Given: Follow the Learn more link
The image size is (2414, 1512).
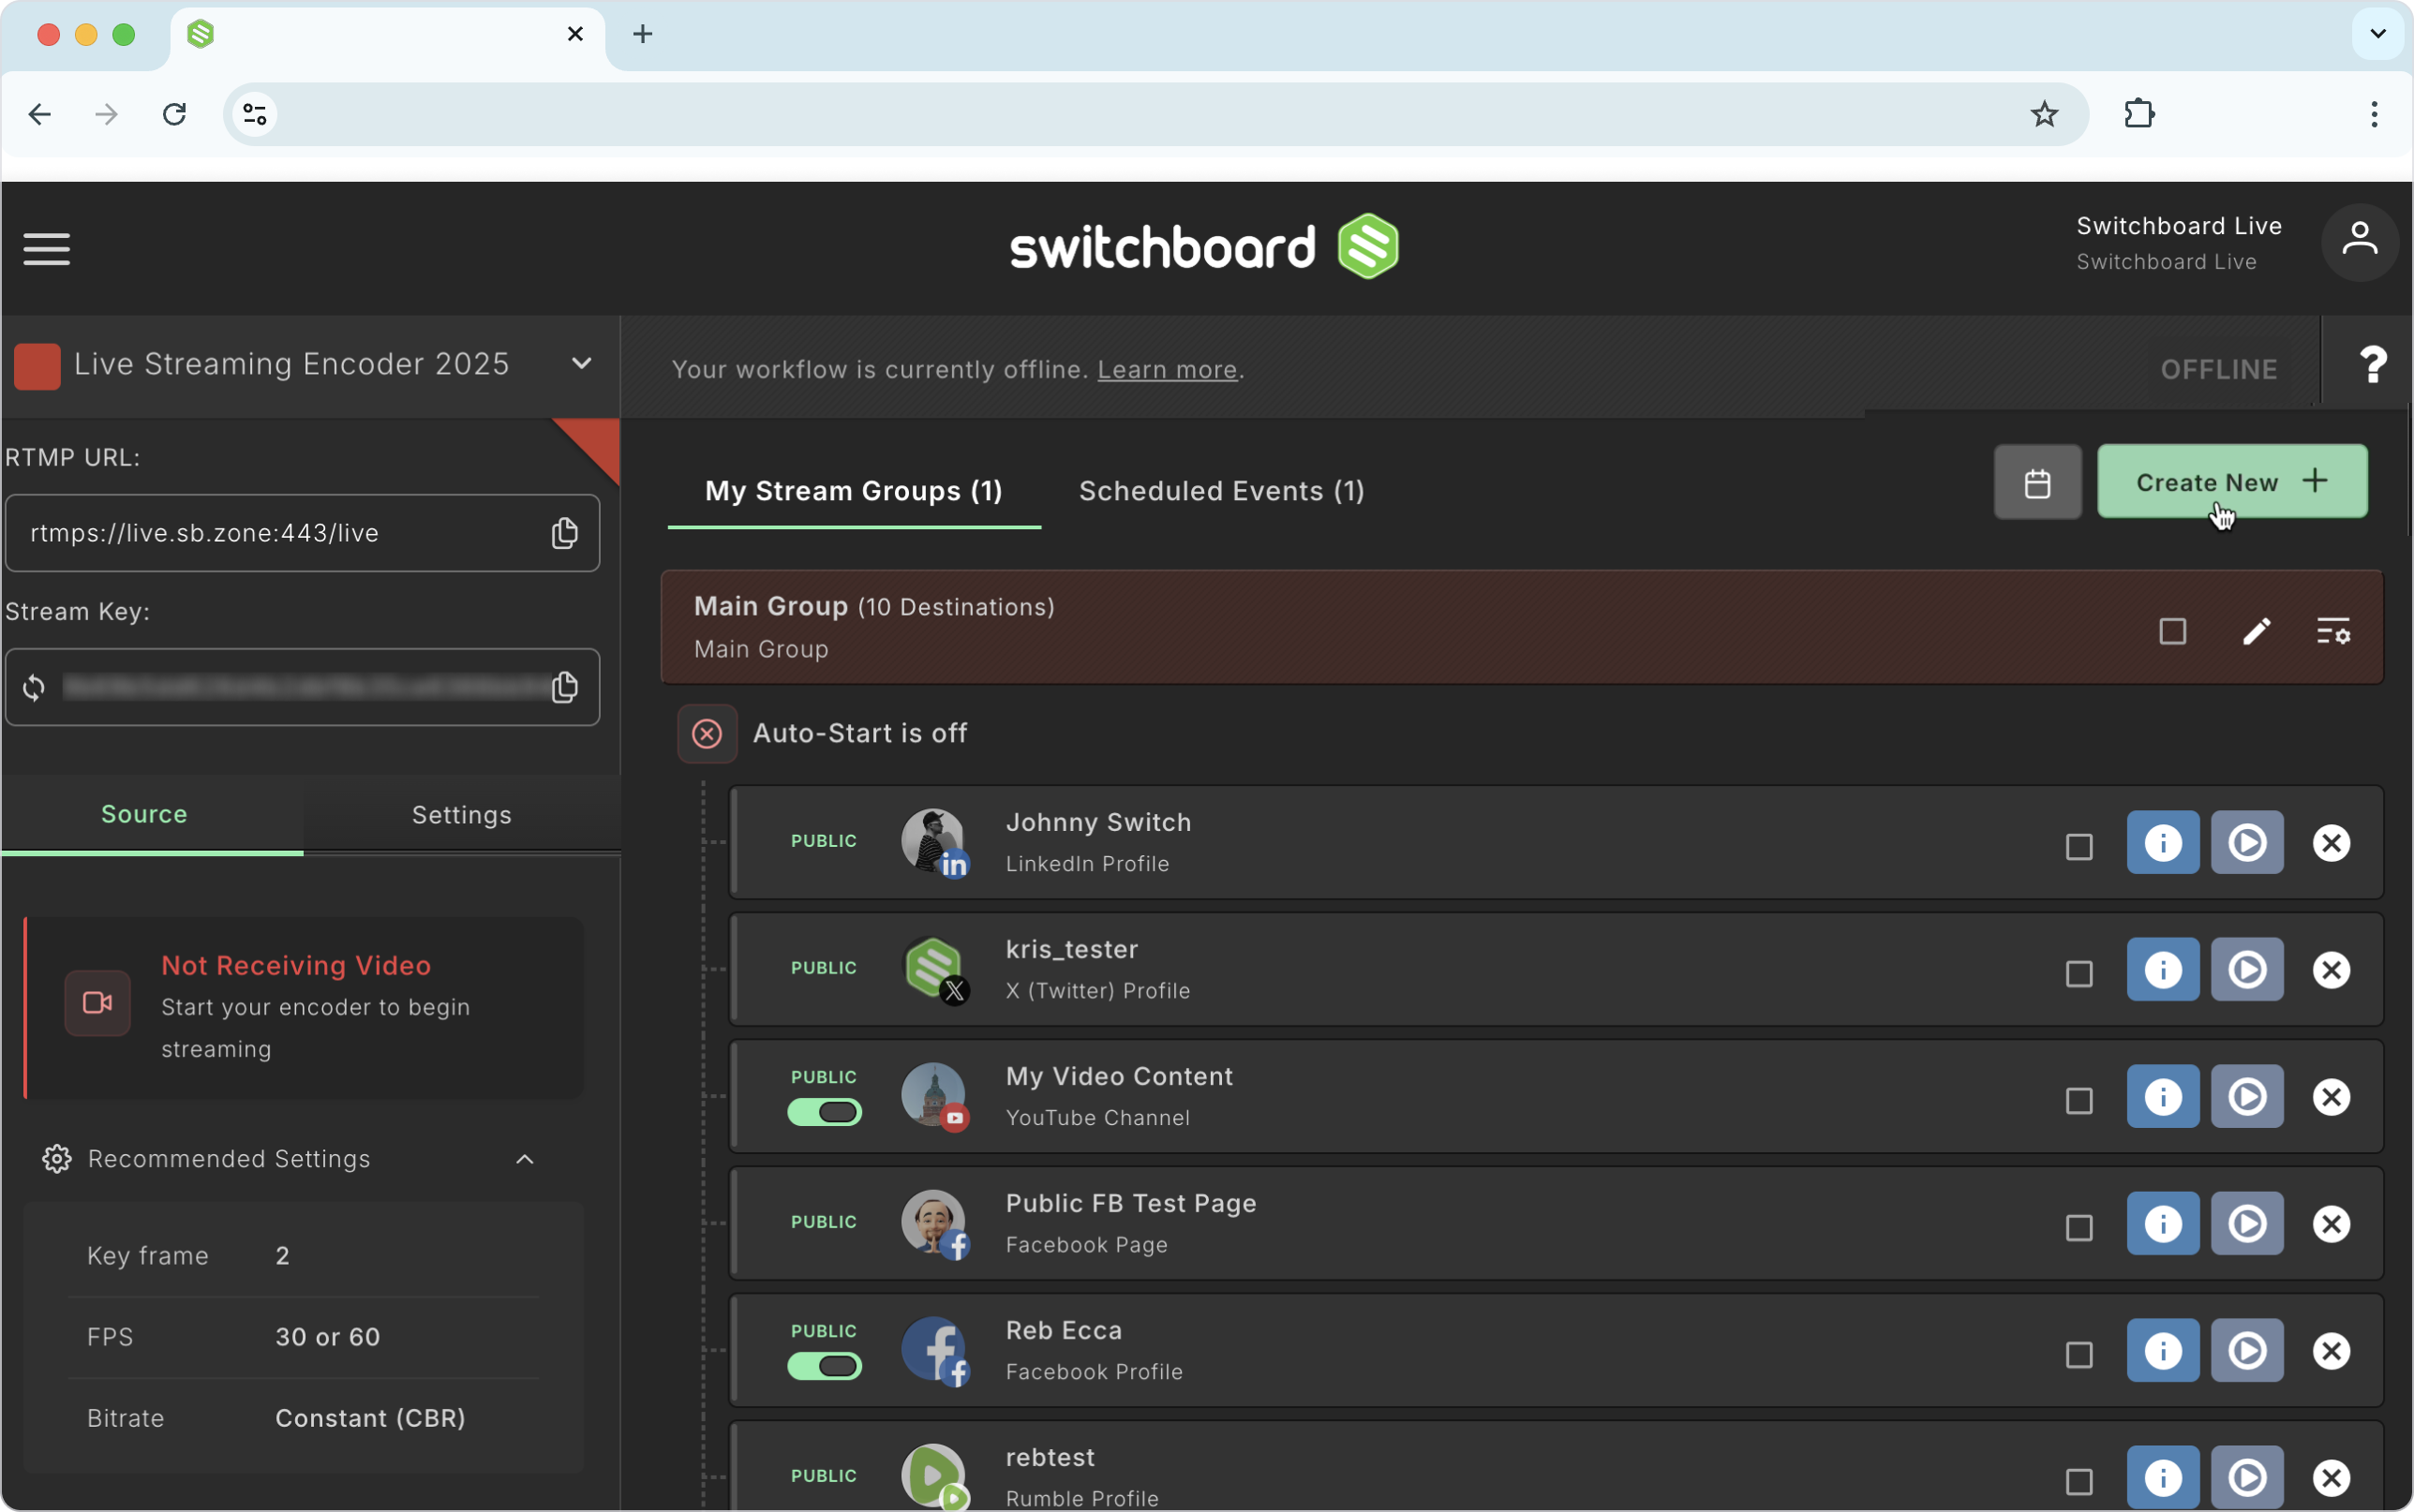Looking at the screenshot, I should pos(1167,370).
